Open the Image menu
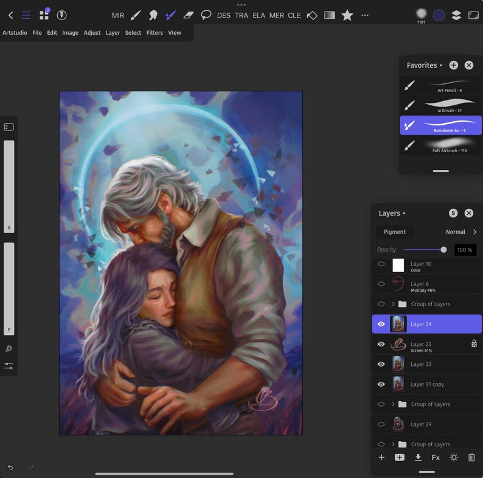The height and width of the screenshot is (478, 483). click(x=70, y=33)
